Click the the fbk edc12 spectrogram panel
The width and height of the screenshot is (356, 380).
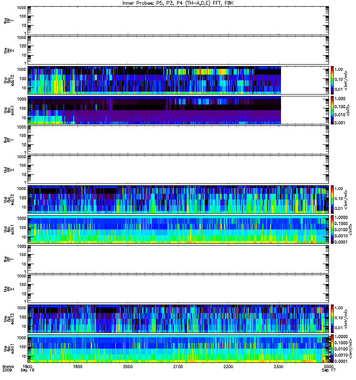point(178,319)
